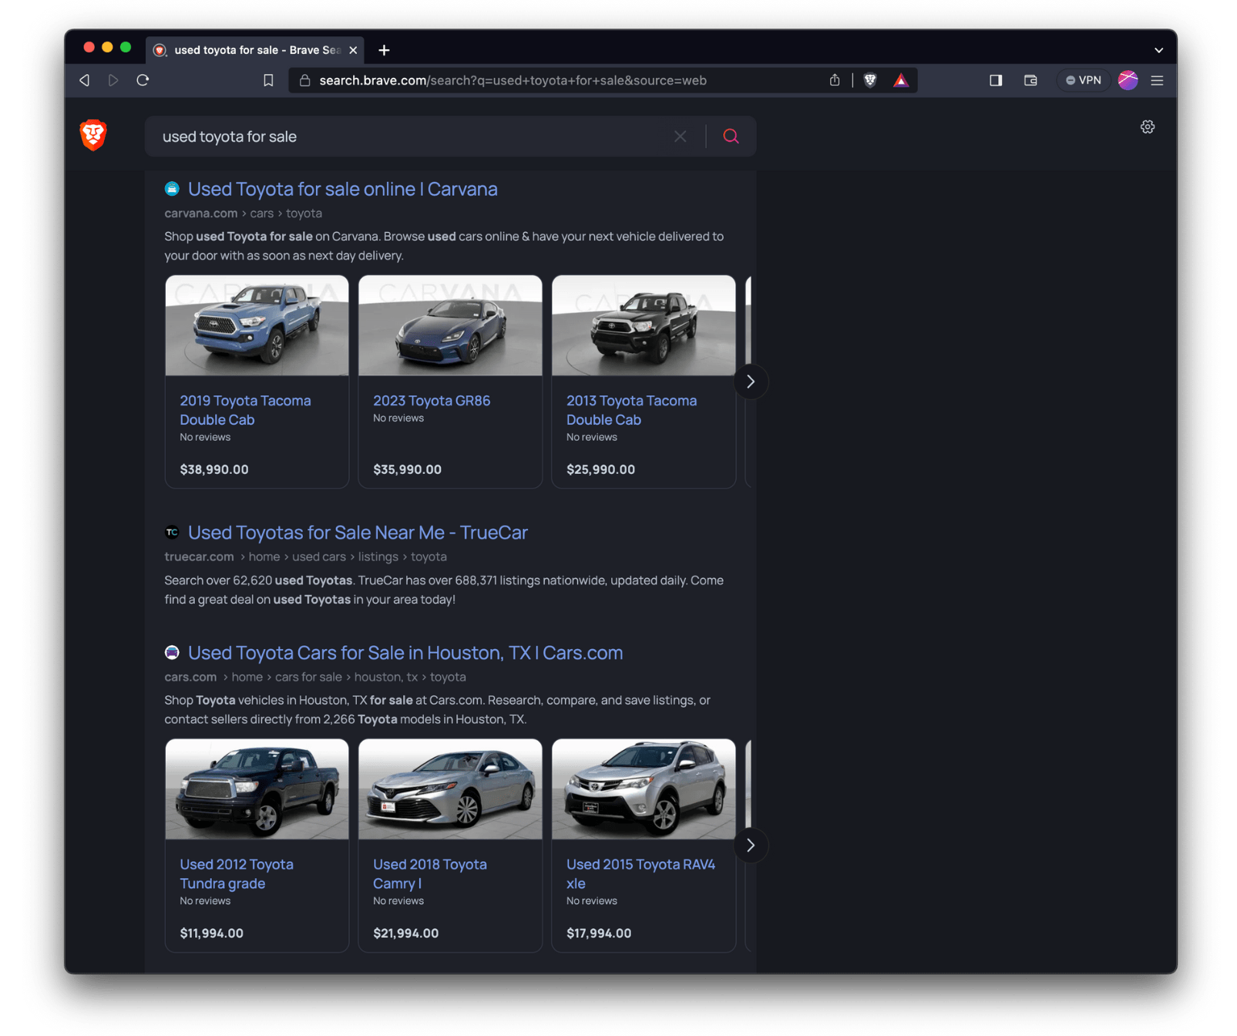Click the browser back arrow

coord(85,80)
